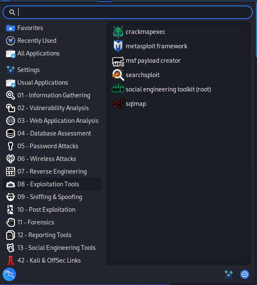Click the red sqlmap icon
The width and height of the screenshot is (257, 285).
(118, 104)
